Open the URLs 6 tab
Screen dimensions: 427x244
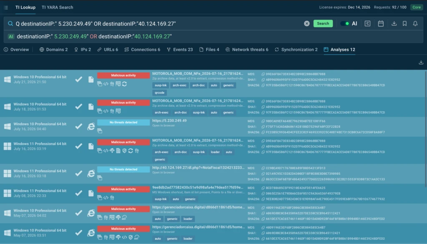coord(108,50)
